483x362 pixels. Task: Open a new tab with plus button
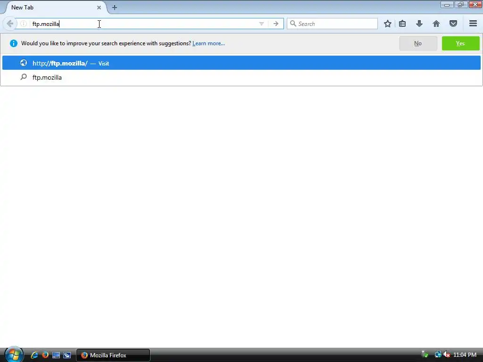pyautogui.click(x=114, y=8)
